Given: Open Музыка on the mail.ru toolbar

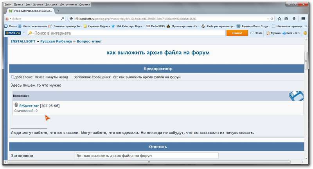Looking at the screenshot, I should [273, 33].
